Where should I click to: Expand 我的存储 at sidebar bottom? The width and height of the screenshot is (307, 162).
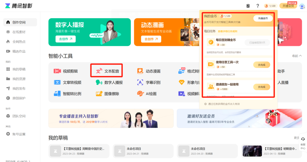tap(18, 161)
